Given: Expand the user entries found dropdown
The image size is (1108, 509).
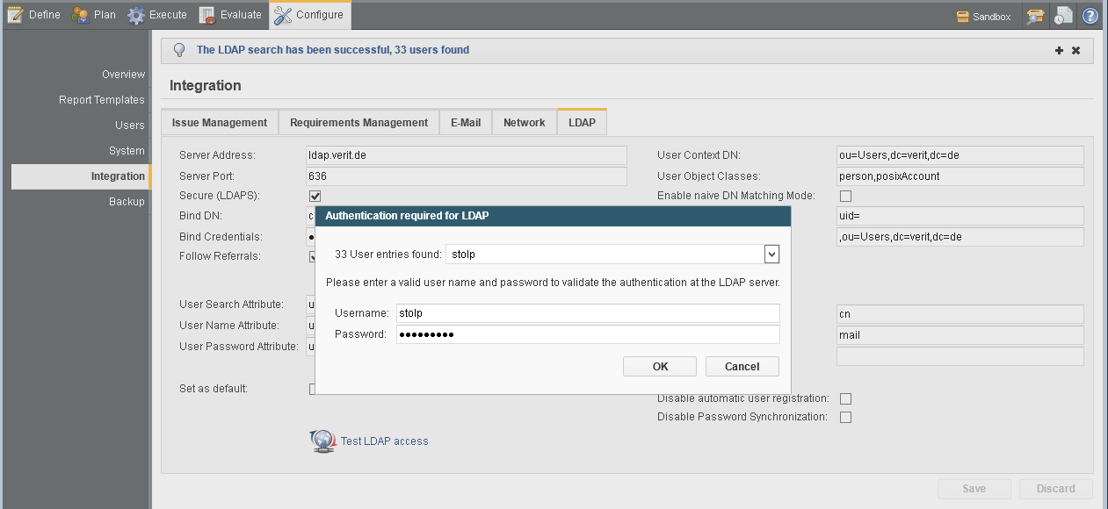Looking at the screenshot, I should (x=771, y=254).
